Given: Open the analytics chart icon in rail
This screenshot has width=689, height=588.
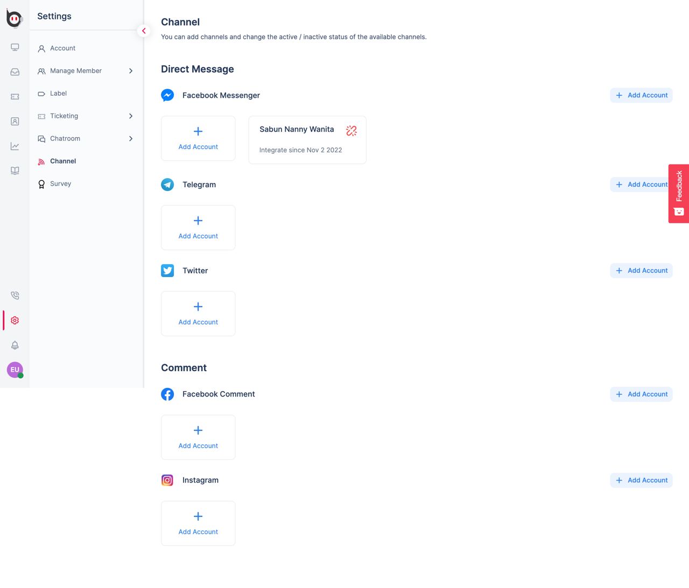Looking at the screenshot, I should click(x=15, y=146).
